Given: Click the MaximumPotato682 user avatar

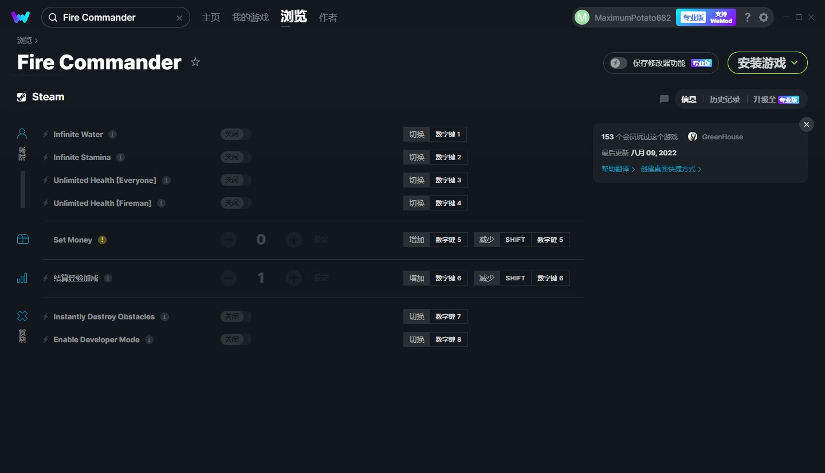Looking at the screenshot, I should pyautogui.click(x=582, y=17).
